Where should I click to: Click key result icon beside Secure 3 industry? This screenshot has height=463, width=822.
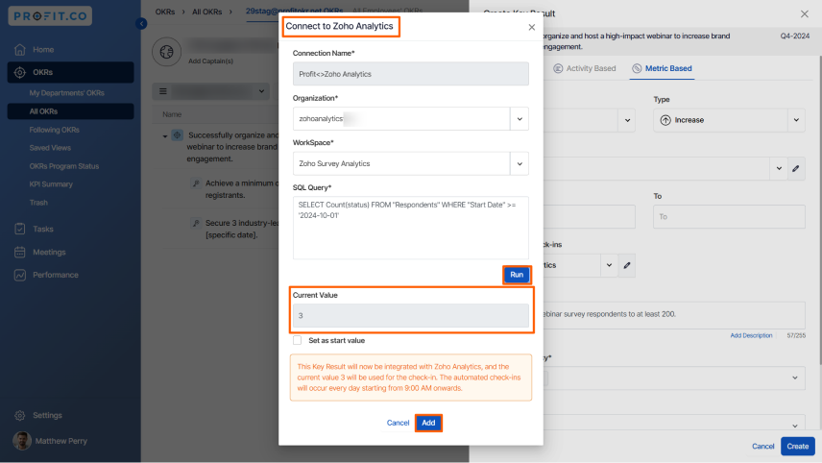pos(196,223)
